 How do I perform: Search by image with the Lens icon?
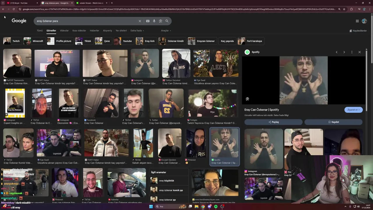point(161,21)
